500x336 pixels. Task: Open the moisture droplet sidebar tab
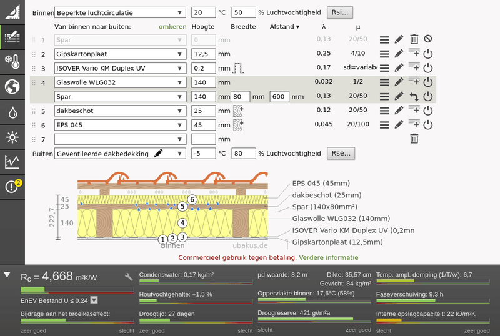(12, 112)
